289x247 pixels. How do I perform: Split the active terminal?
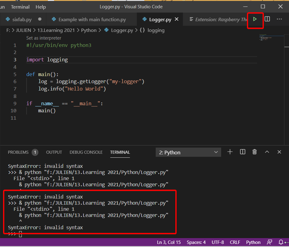[x=242, y=152]
